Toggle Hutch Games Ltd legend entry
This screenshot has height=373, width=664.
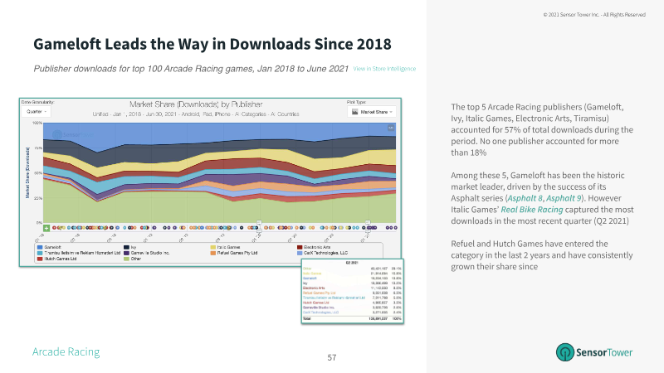56,259
